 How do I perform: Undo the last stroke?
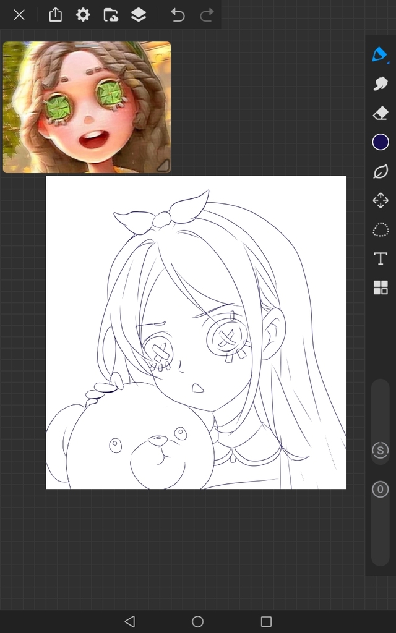coord(178,15)
